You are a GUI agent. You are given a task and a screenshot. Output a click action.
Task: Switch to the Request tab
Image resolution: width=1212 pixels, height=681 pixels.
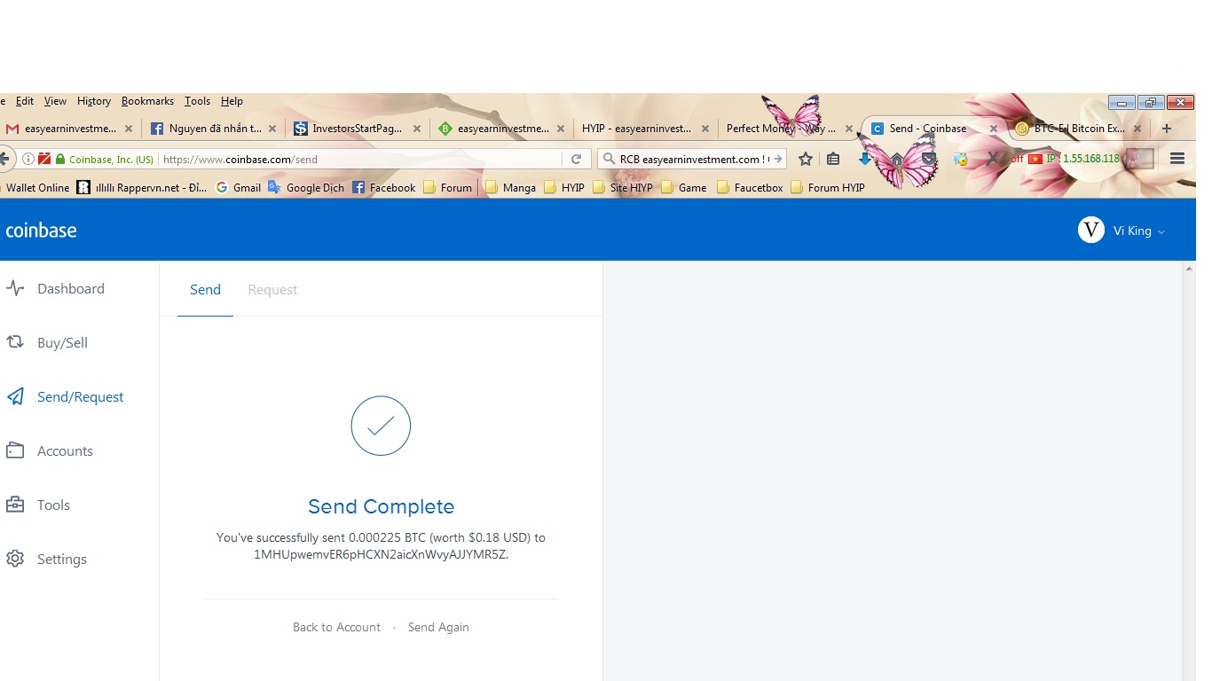[x=272, y=290]
